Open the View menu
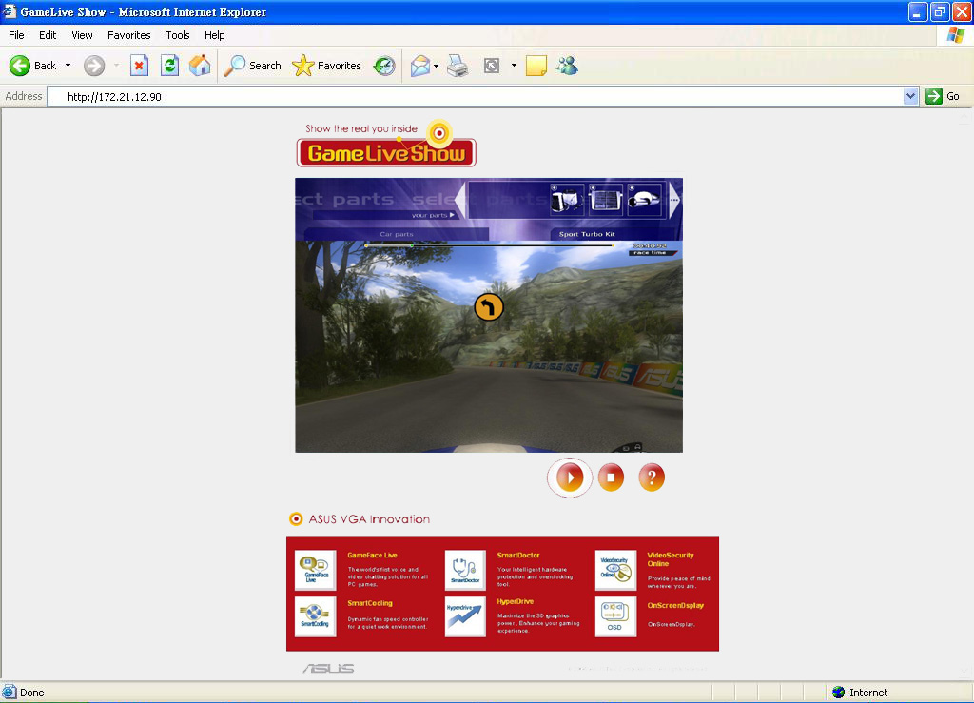The image size is (974, 703). pos(82,35)
